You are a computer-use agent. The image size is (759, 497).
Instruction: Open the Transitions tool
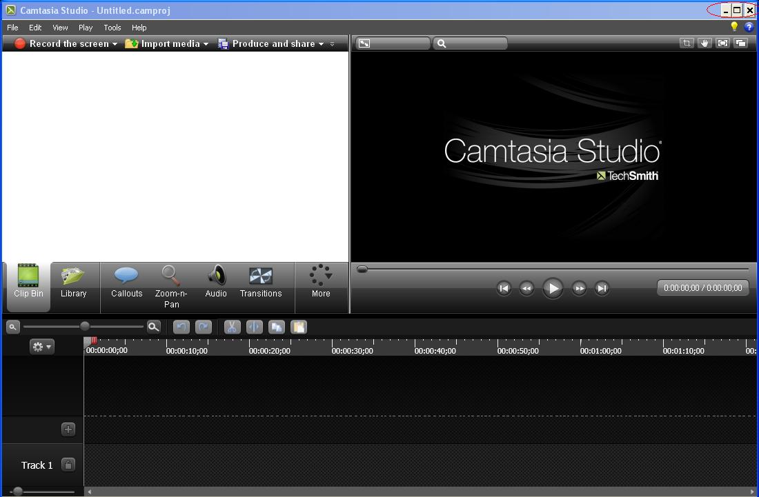[261, 281]
